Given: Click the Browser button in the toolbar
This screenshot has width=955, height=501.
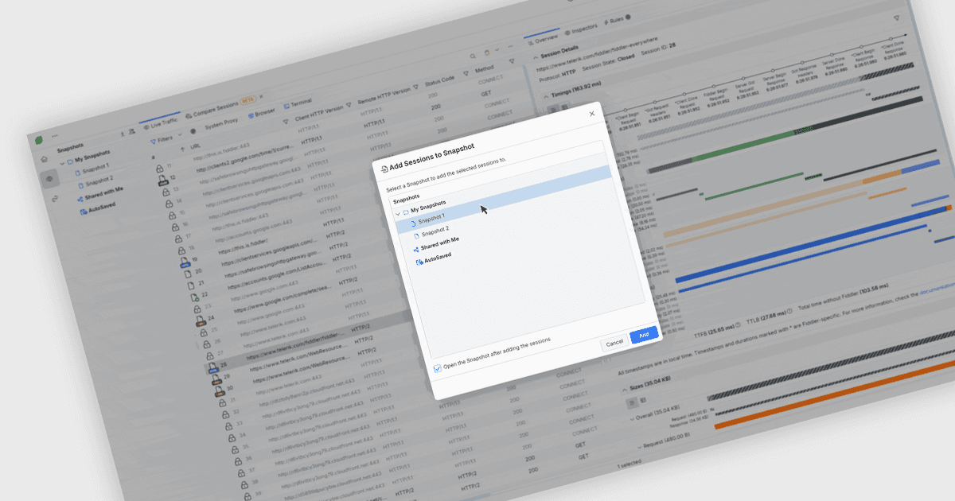Looking at the screenshot, I should pyautogui.click(x=261, y=113).
